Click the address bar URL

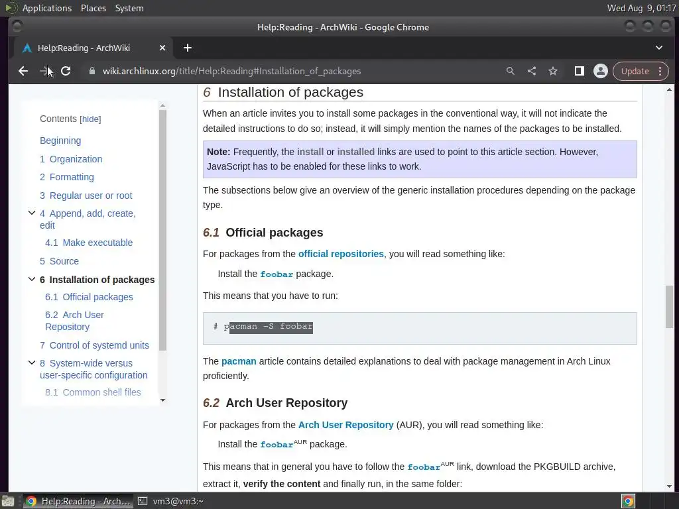pos(231,71)
